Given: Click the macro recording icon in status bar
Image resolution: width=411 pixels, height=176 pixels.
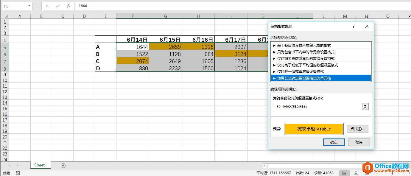Looking at the screenshot, I should (x=18, y=173).
